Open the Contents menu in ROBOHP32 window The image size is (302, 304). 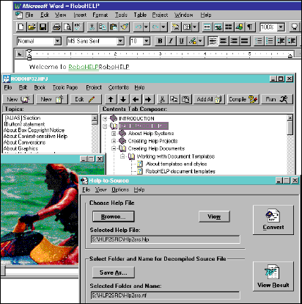(119, 87)
